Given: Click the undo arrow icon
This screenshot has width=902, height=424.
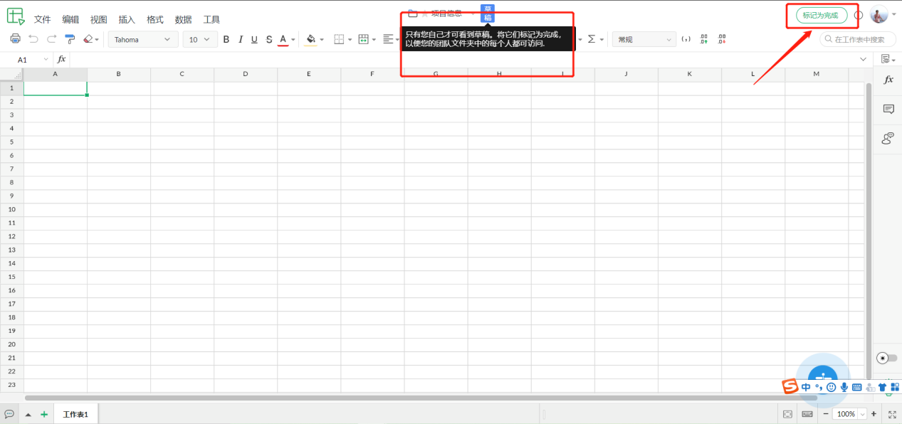Looking at the screenshot, I should click(x=33, y=39).
